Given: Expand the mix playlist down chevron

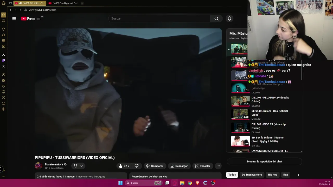Looking at the screenshot, I should (301, 151).
